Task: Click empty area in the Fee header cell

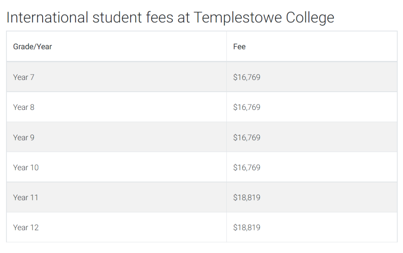Action: tap(321, 47)
